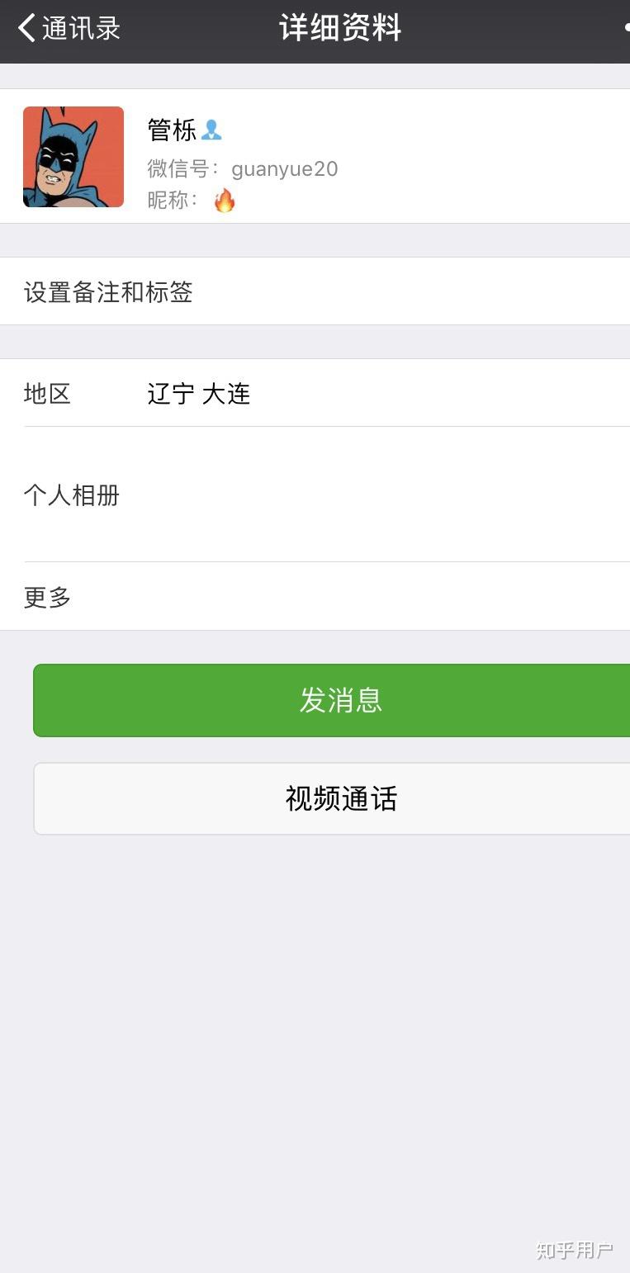Open the Batman avatar picture
This screenshot has width=630, height=1273.
[x=73, y=157]
